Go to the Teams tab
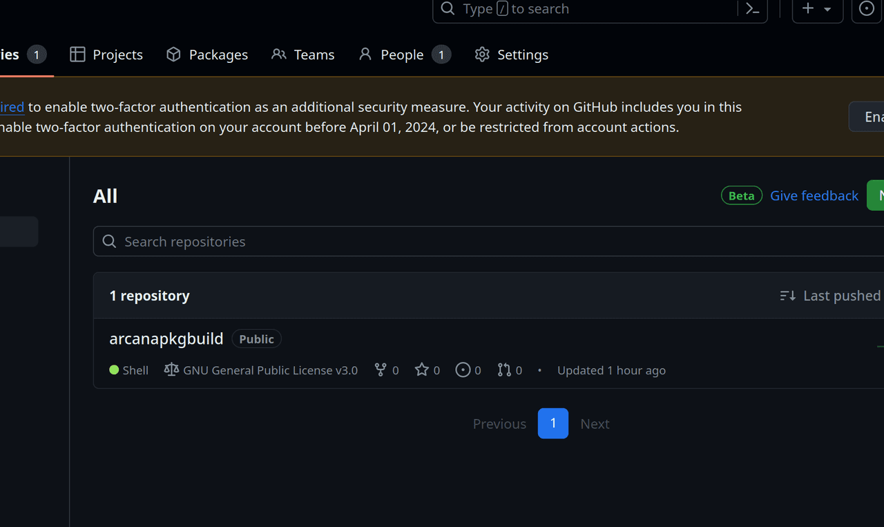Viewport: 884px width, 527px height. click(302, 55)
